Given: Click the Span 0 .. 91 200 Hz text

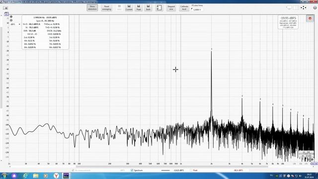Looking at the screenshot, I should point(45,21).
